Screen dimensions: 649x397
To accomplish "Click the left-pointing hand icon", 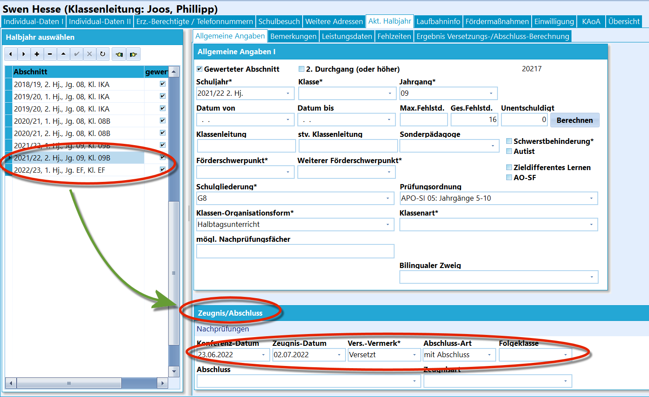I will click(x=119, y=54).
